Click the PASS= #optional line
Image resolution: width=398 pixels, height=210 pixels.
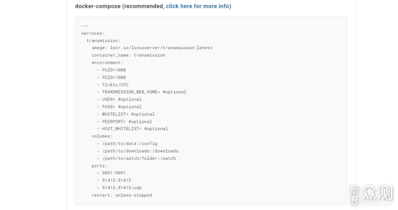click(119, 107)
